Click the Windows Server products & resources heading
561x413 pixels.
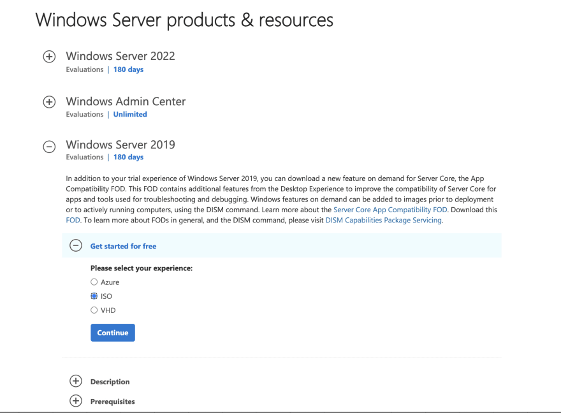click(x=184, y=20)
